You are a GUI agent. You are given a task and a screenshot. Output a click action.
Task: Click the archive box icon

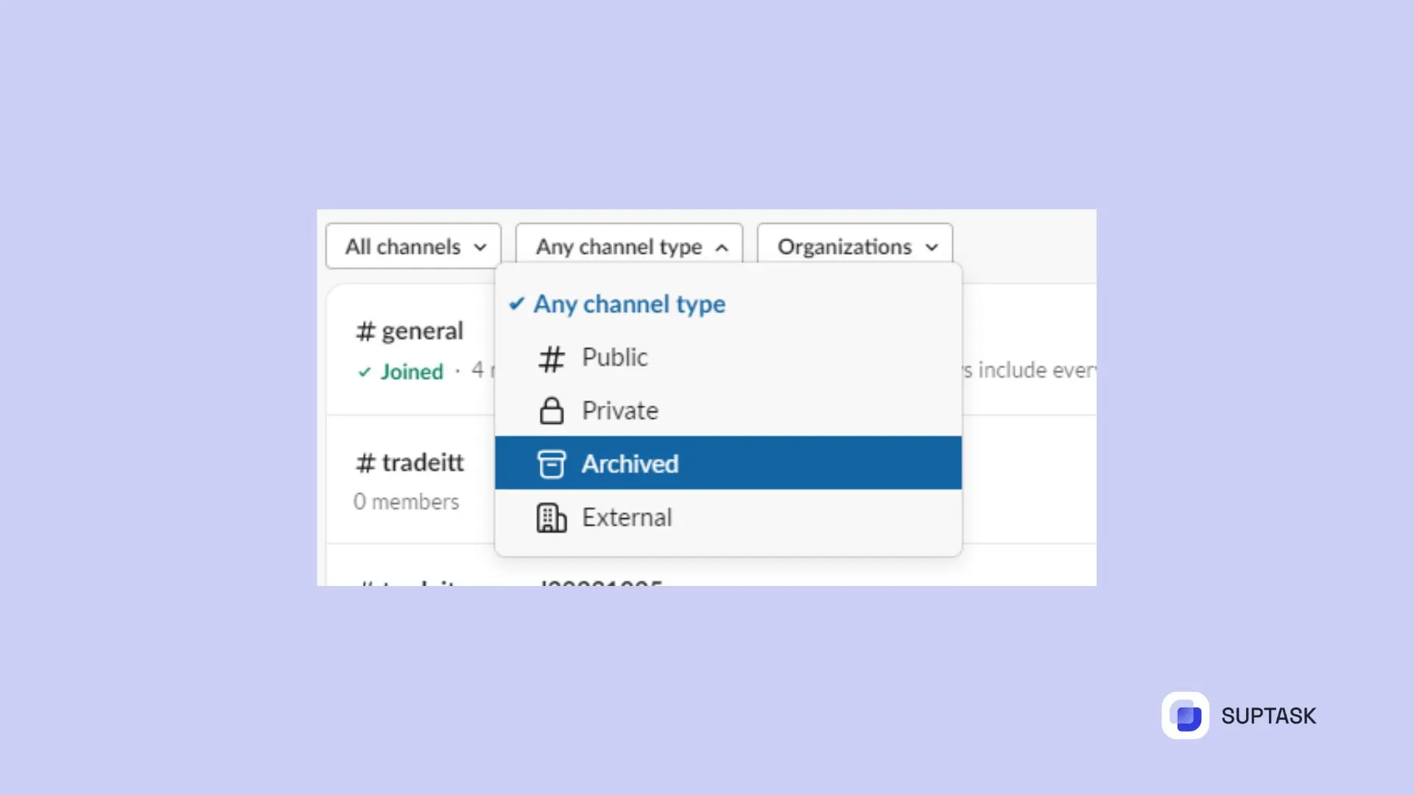click(x=551, y=464)
